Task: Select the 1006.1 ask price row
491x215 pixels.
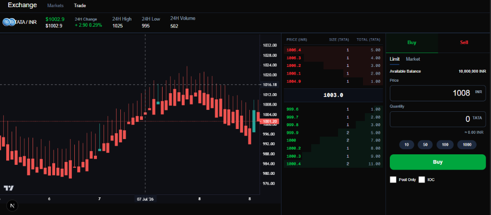Action: click(333, 73)
